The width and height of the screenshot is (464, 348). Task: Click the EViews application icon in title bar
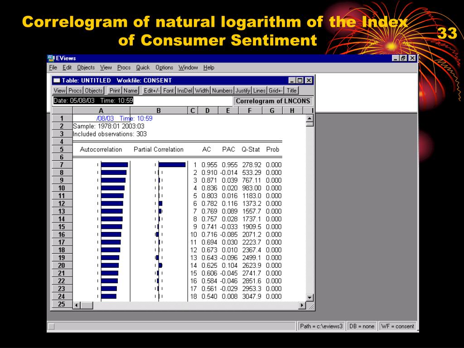click(x=51, y=58)
